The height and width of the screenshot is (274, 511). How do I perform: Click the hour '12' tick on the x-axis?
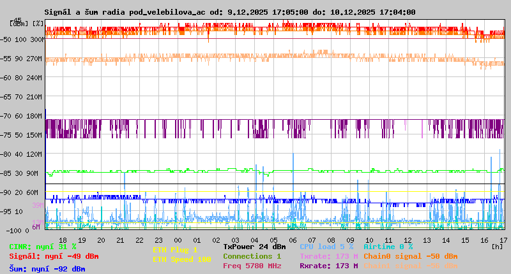(408, 240)
